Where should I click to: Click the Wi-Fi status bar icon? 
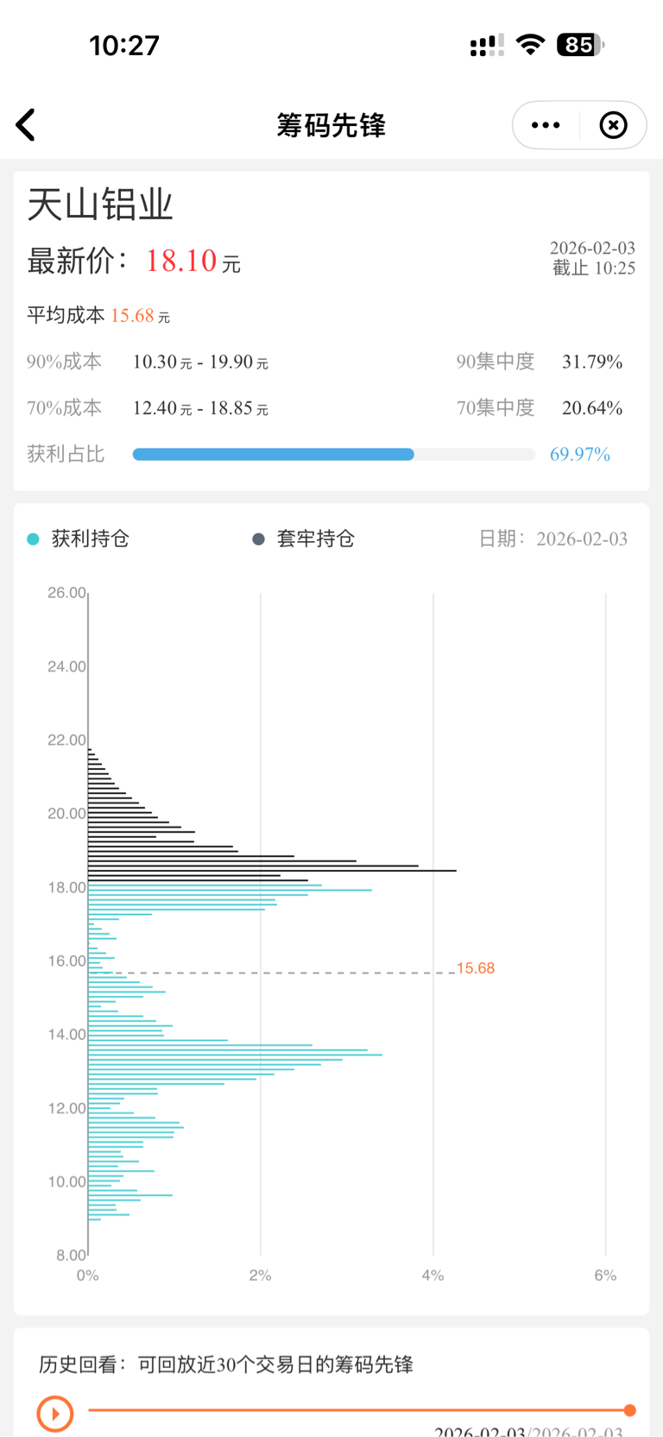(530, 45)
